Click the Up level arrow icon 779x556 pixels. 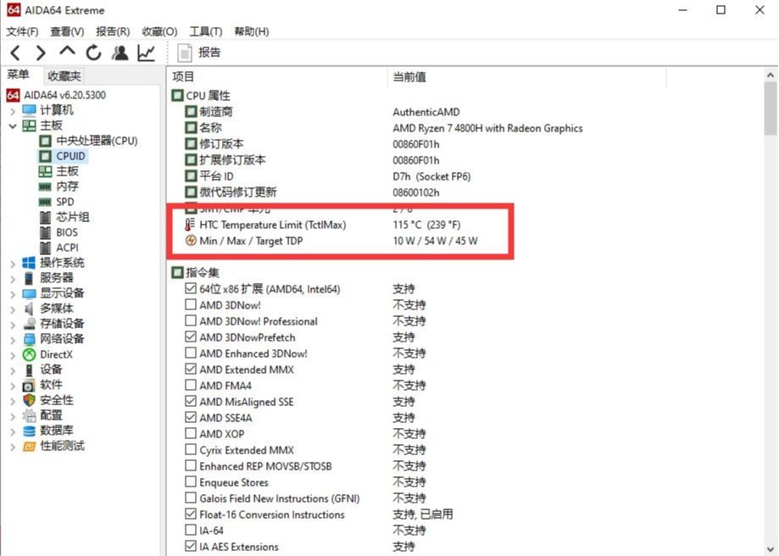coord(67,52)
